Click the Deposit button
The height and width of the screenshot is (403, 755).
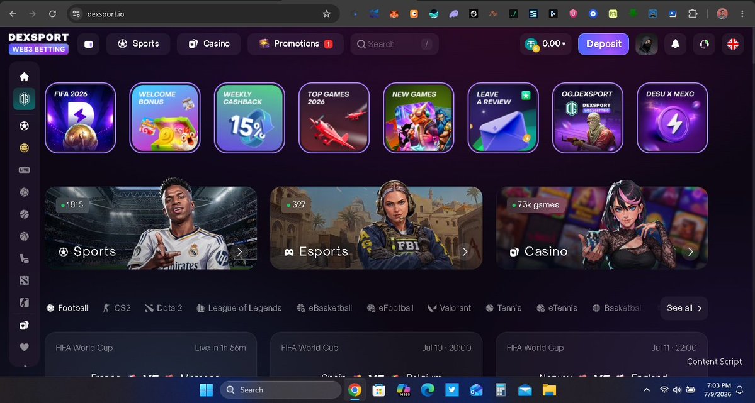[x=603, y=44]
